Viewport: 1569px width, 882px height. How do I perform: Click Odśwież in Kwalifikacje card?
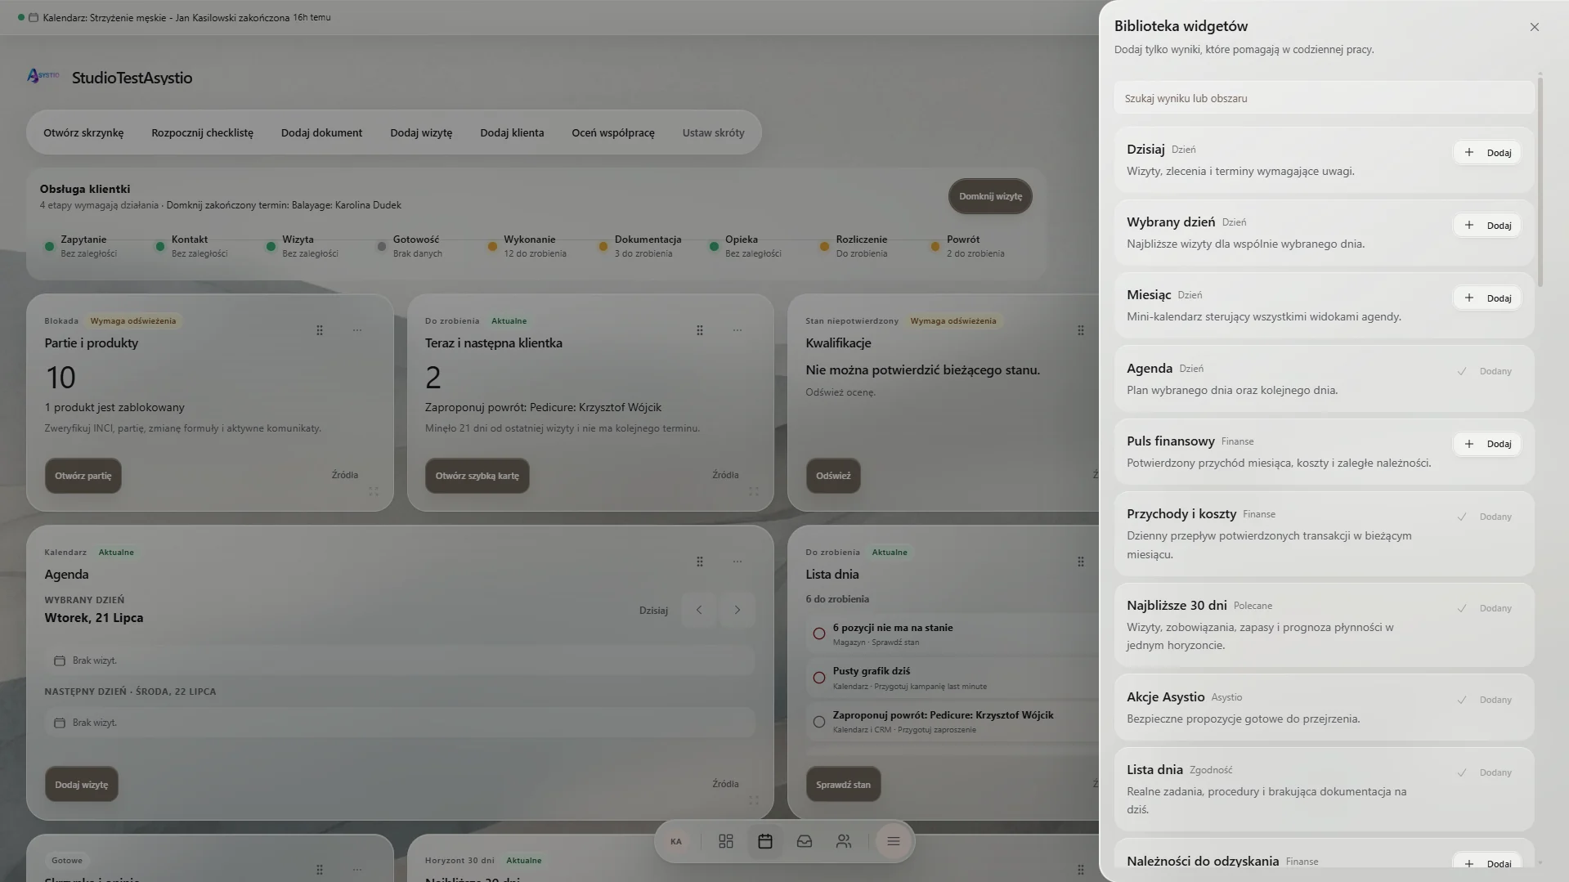tap(833, 476)
